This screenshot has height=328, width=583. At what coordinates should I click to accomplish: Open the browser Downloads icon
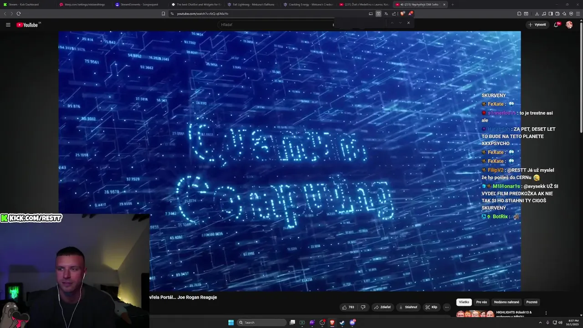click(537, 14)
